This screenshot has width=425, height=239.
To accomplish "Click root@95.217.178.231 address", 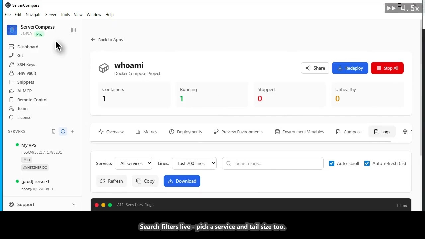I will pos(42,152).
